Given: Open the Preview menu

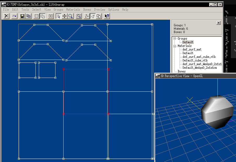Looking at the screenshot, I should click(100, 10).
